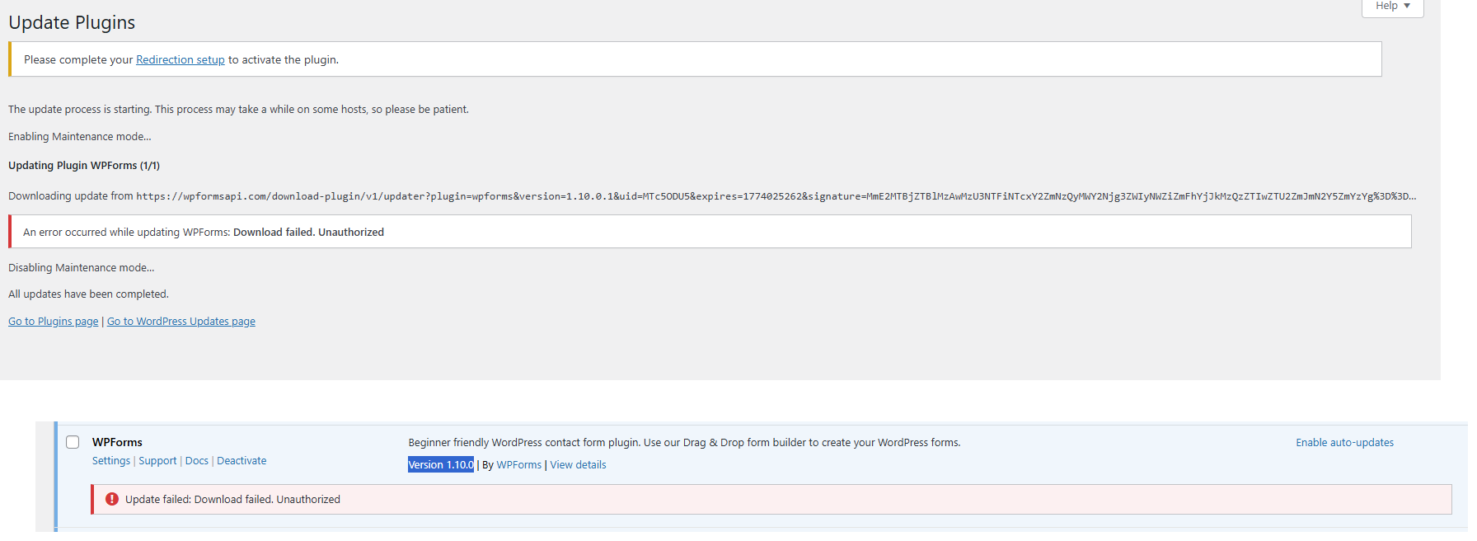This screenshot has width=1477, height=541.
Task: Enable auto-updates for WPForms
Action: coord(1344,443)
